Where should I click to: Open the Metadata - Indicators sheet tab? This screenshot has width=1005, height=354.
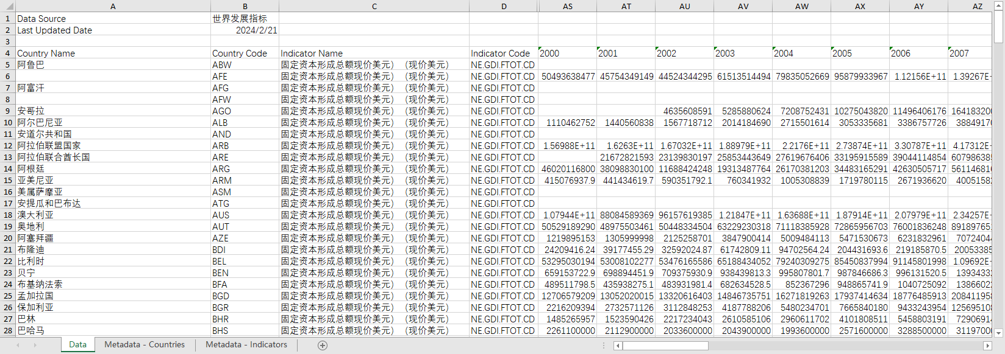click(x=246, y=344)
